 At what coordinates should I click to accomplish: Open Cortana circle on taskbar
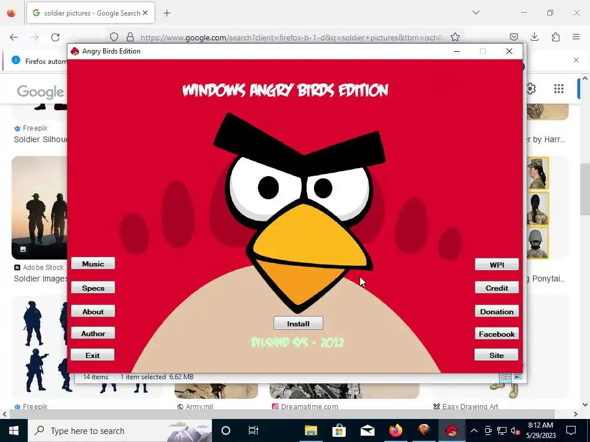click(x=225, y=430)
